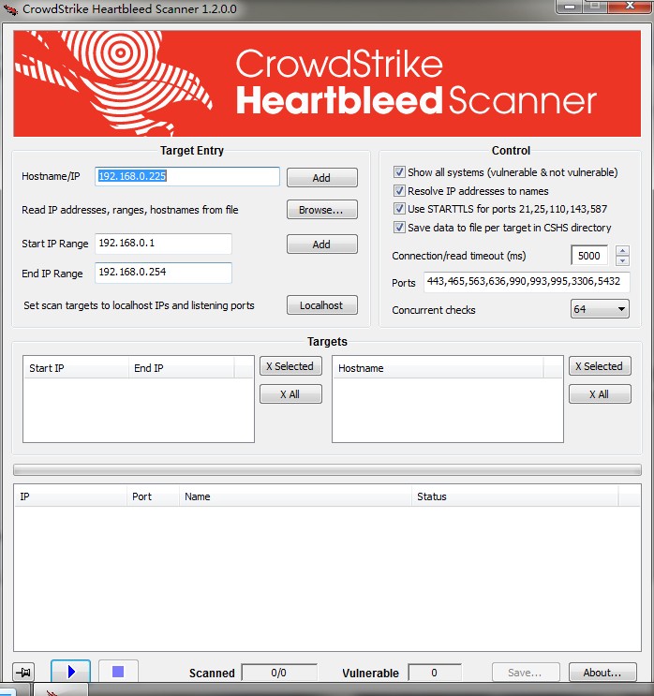The image size is (654, 696).
Task: Minimize the scanner window
Action: (x=570, y=7)
